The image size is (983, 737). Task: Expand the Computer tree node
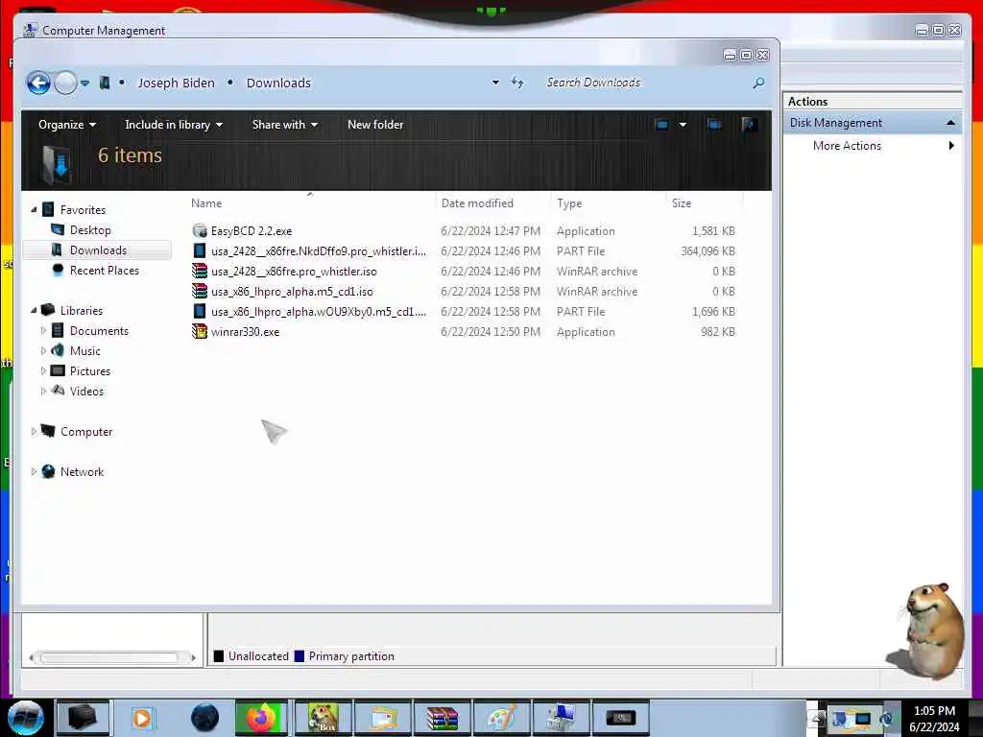[x=34, y=431]
